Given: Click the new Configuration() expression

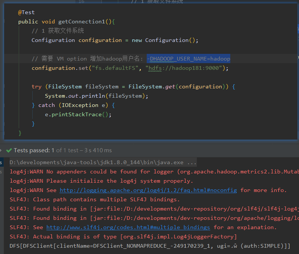Looking at the screenshot, I should coord(165,40).
